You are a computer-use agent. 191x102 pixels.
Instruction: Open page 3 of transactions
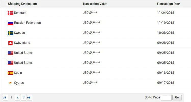pyautogui.click(x=23, y=97)
